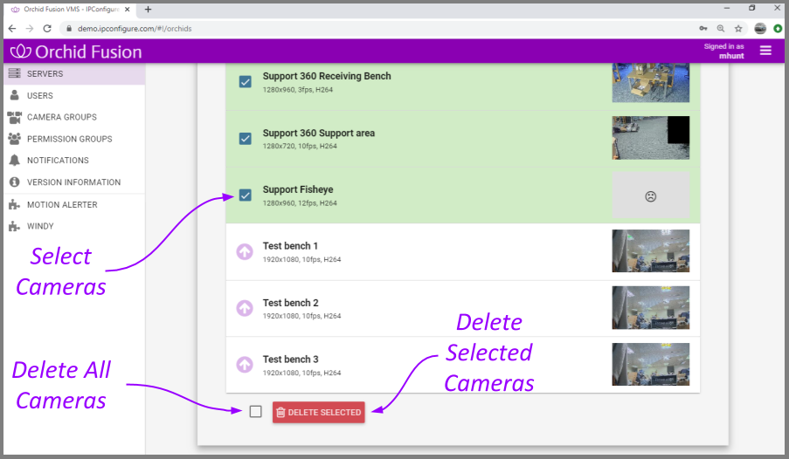Click the signed-in username mhunt
The height and width of the screenshot is (459, 789).
[731, 56]
